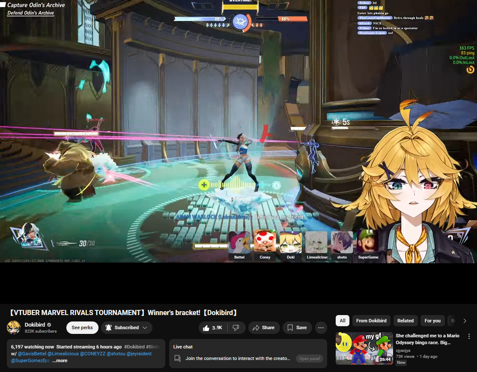Click the Doki player portrait in video
This screenshot has width=477, height=372.
(x=290, y=242)
